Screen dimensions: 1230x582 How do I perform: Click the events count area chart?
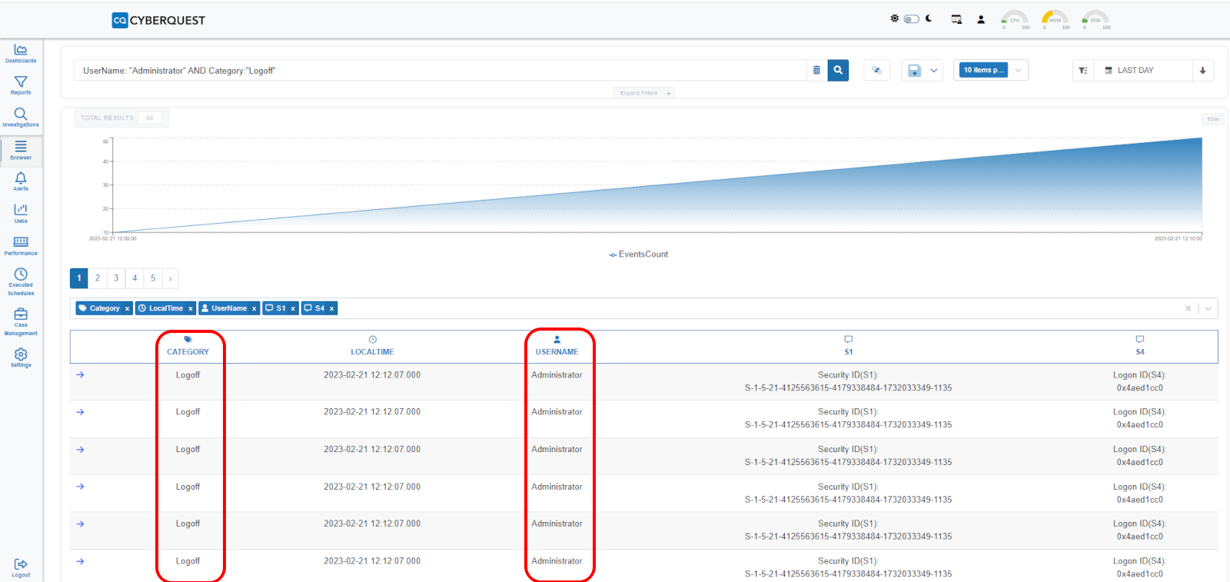657,185
